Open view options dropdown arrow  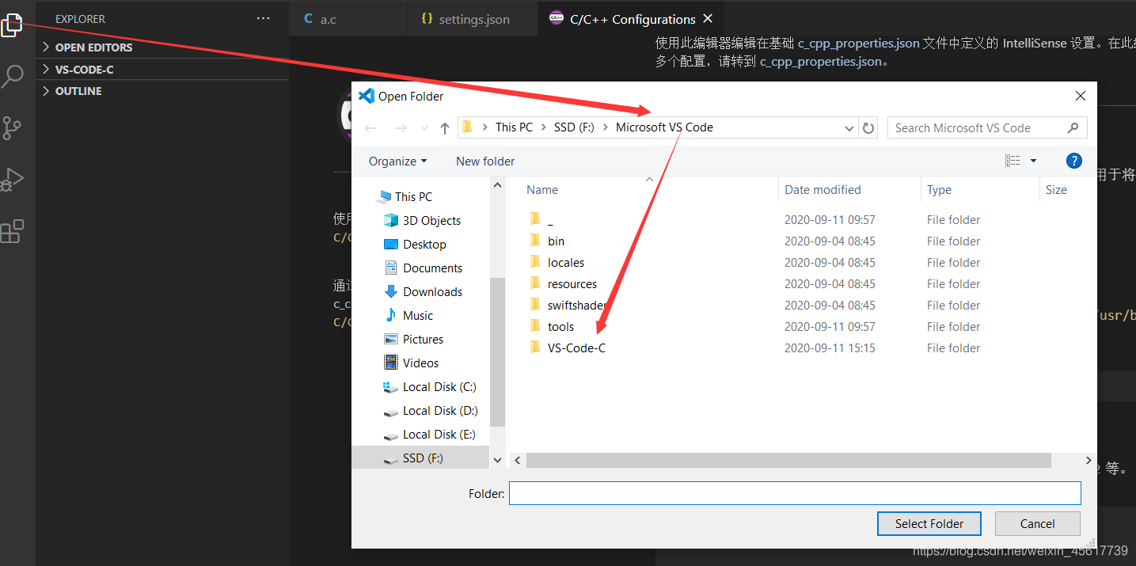pyautogui.click(x=1033, y=161)
